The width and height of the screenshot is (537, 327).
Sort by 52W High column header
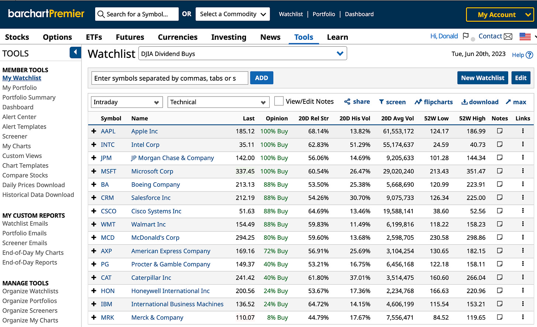pos(472,118)
